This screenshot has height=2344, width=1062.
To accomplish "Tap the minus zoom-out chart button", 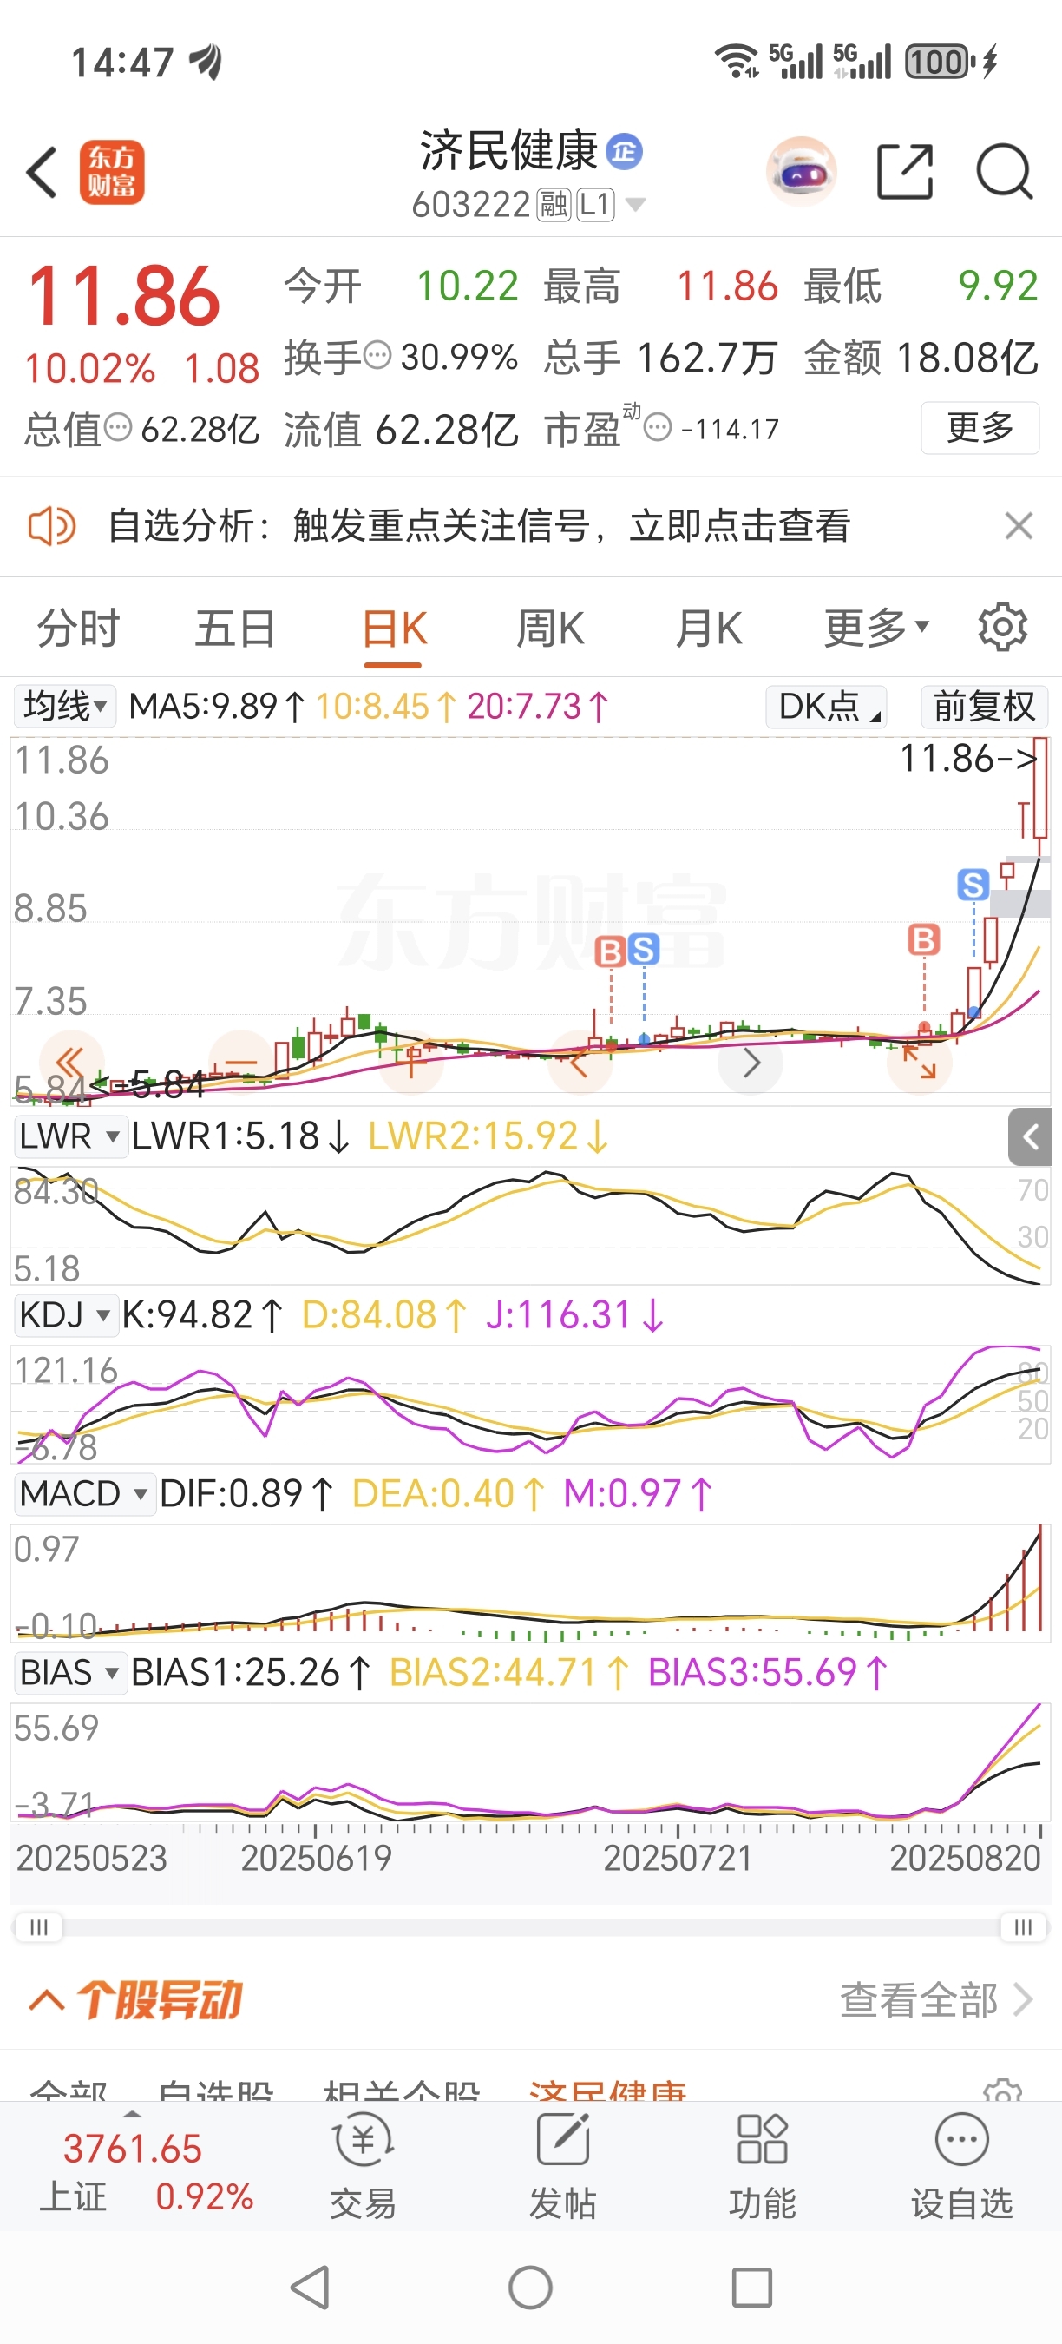I will [241, 1062].
